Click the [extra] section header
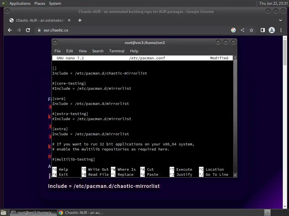This screenshot has width=289, height=216. [x=60, y=129]
